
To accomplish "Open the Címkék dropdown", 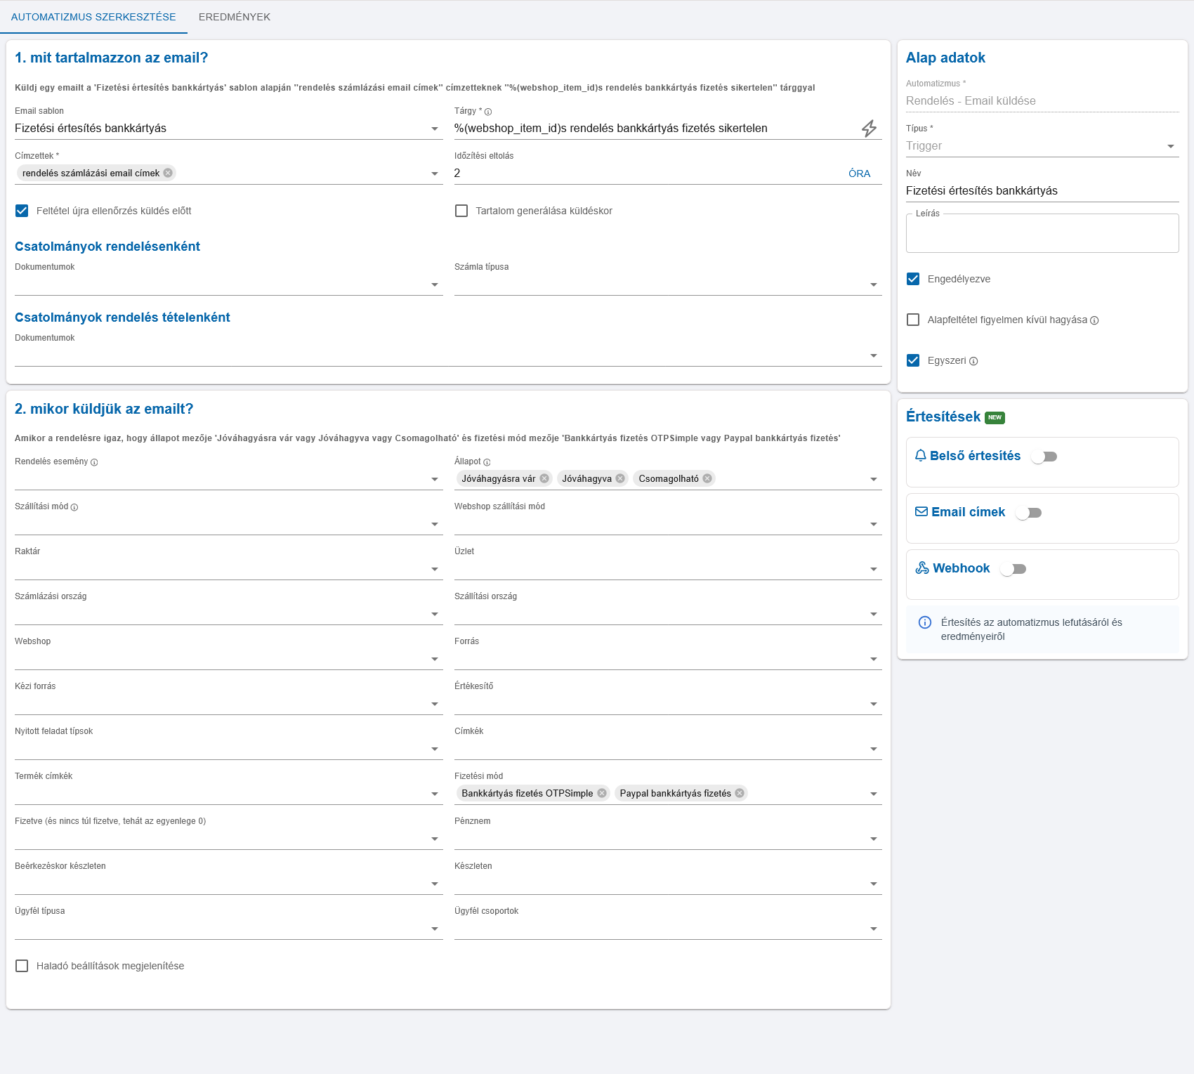I will 668,749.
